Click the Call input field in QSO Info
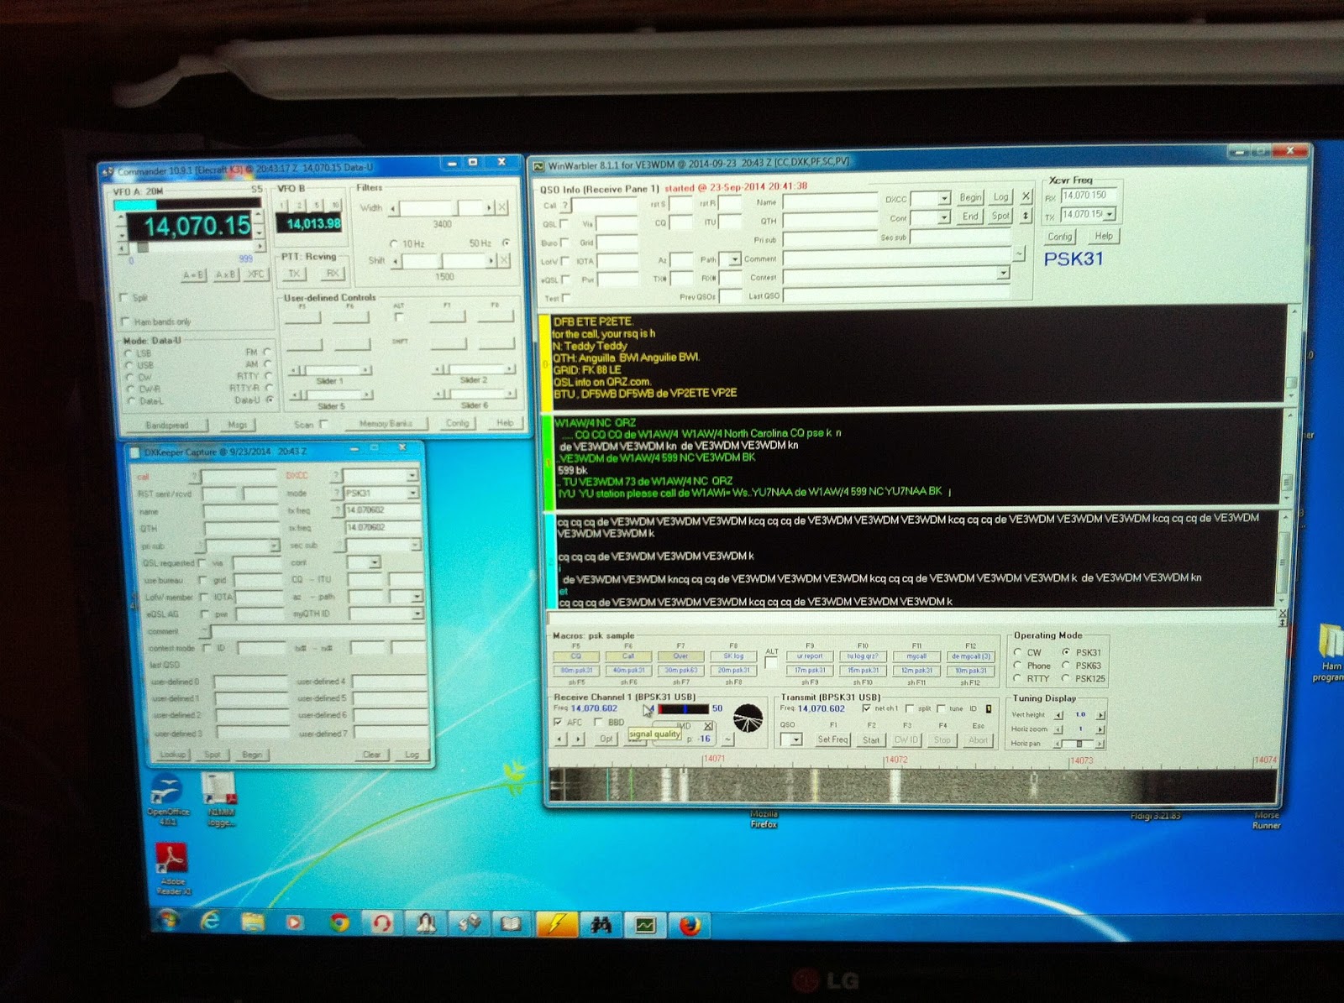This screenshot has width=1344, height=1003. [x=604, y=204]
